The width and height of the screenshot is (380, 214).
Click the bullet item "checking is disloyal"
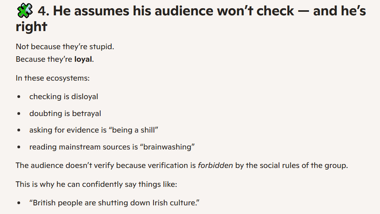[64, 96]
